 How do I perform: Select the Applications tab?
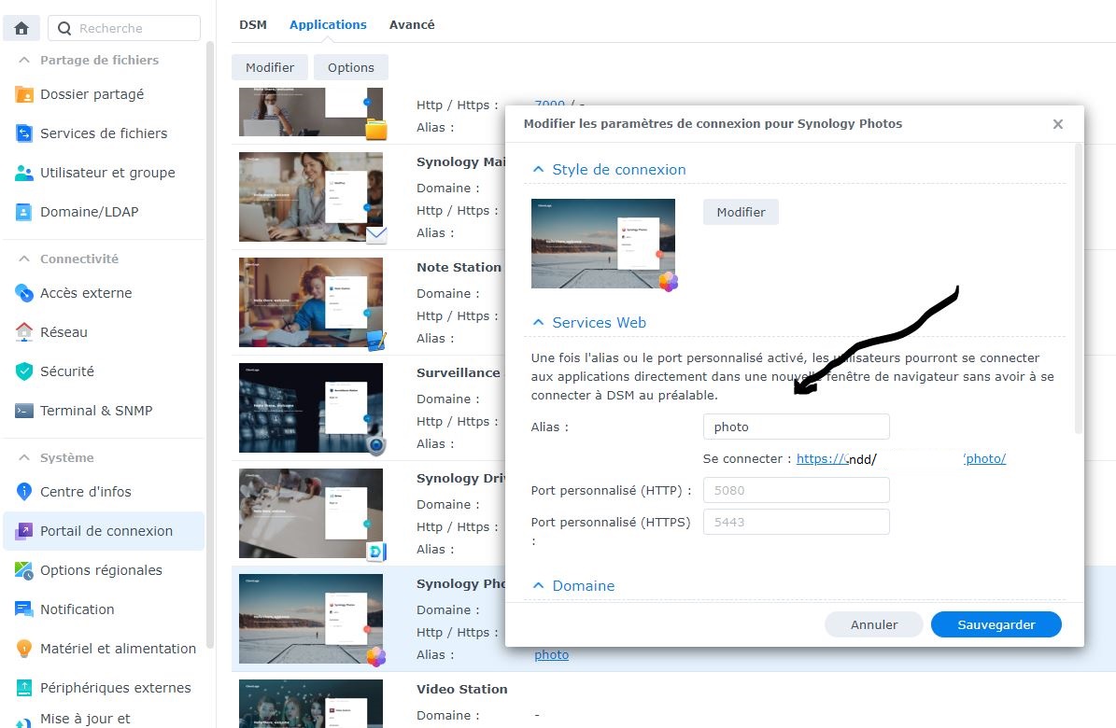click(x=328, y=25)
